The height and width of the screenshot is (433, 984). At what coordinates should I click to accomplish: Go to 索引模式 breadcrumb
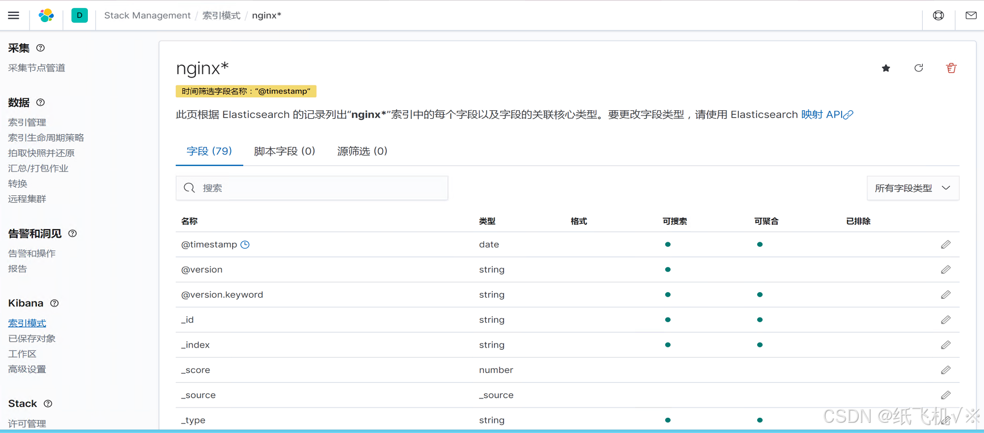221,15
